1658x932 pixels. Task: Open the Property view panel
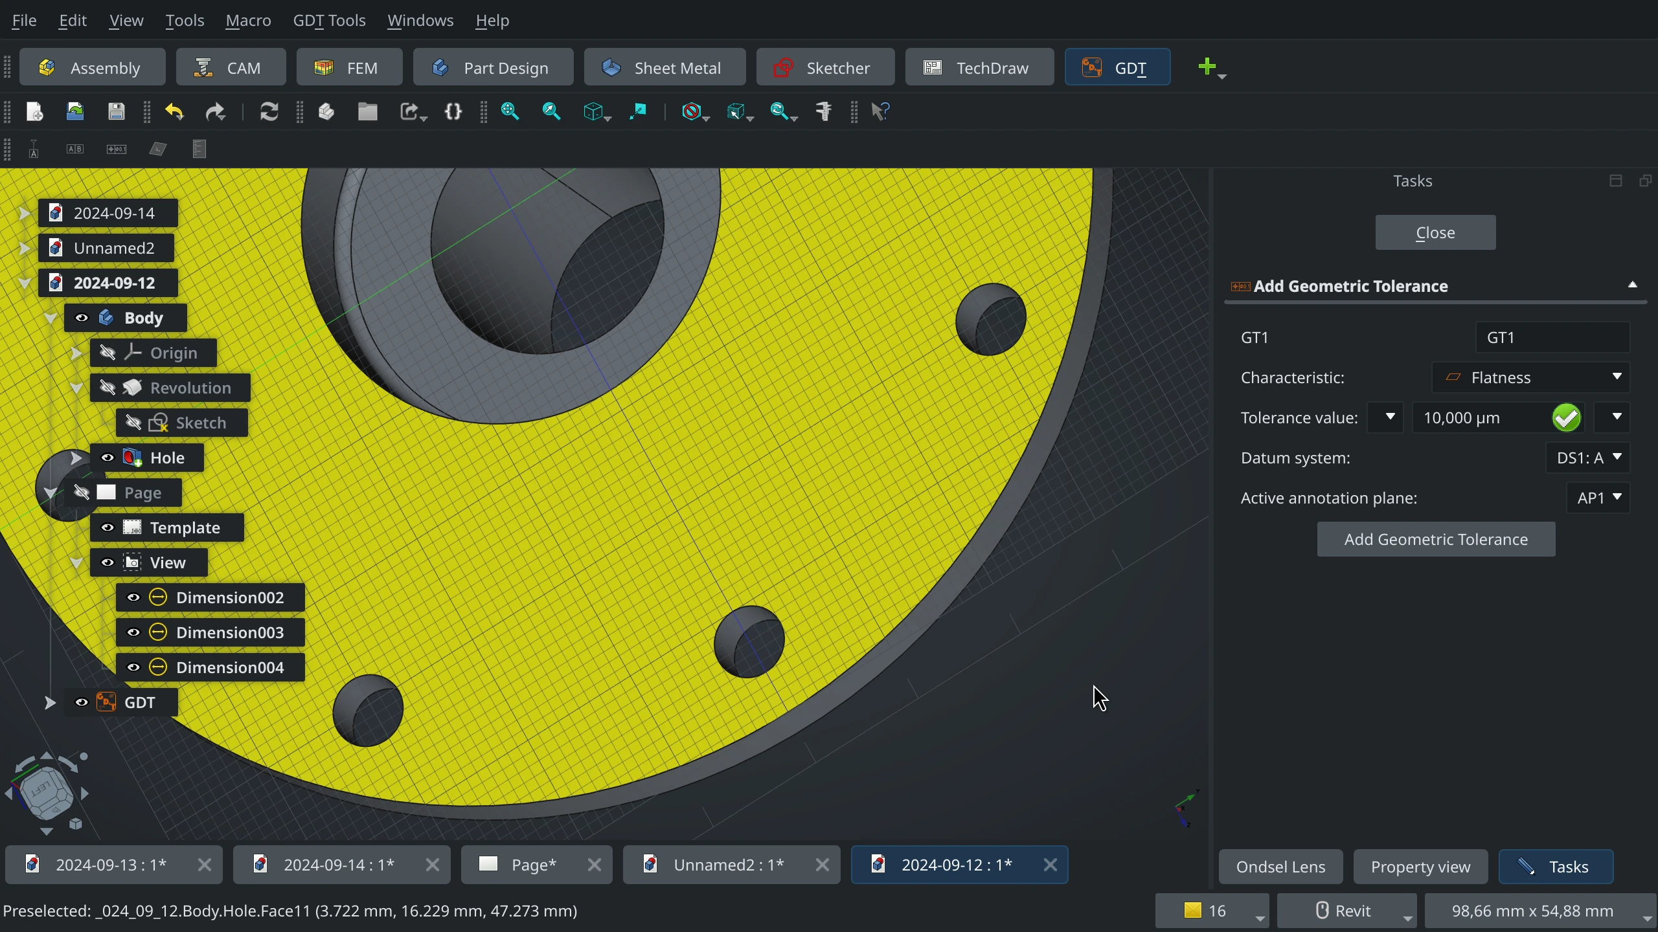pyautogui.click(x=1420, y=867)
